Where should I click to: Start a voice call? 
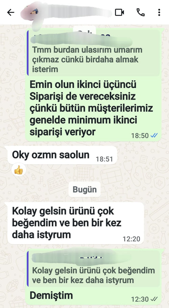pyautogui.click(x=141, y=12)
